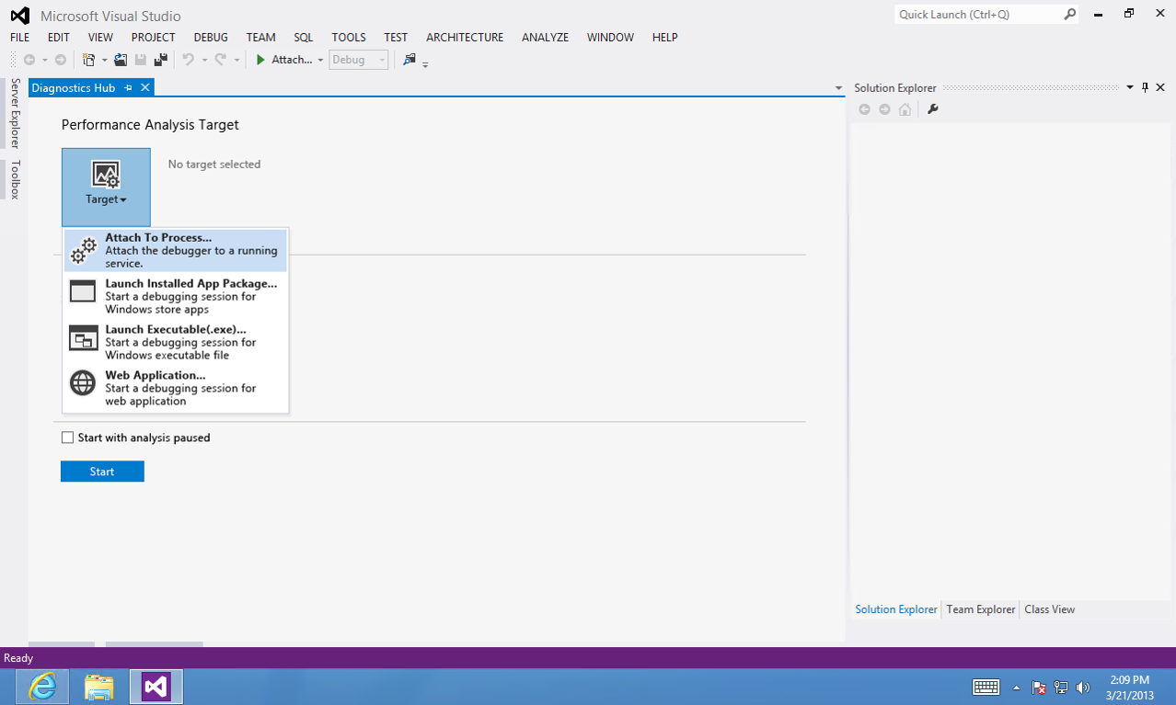The width and height of the screenshot is (1176, 705).
Task: Click the Find in Files toolbar icon
Action: (409, 60)
